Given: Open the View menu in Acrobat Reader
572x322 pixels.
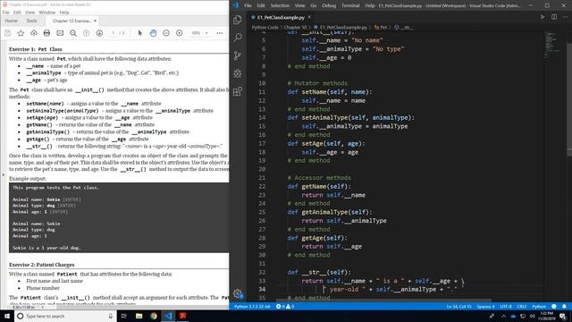Looking at the screenshot, I should tap(29, 13).
